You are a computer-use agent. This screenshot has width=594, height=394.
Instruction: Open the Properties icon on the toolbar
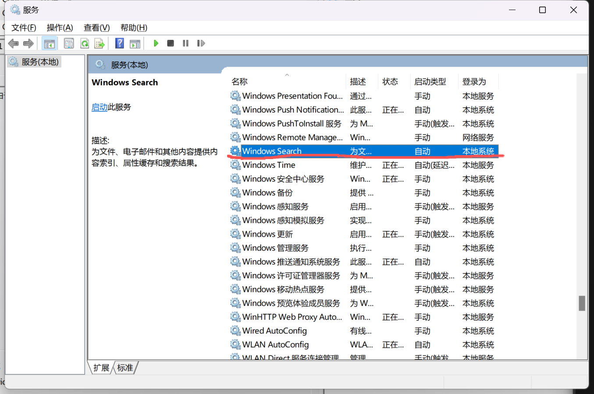tap(68, 43)
